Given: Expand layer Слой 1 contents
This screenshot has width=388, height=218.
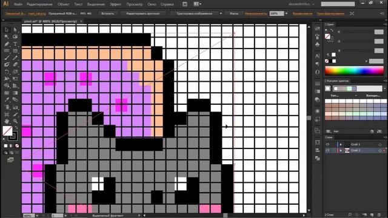Looking at the screenshot, I should [x=341, y=144].
